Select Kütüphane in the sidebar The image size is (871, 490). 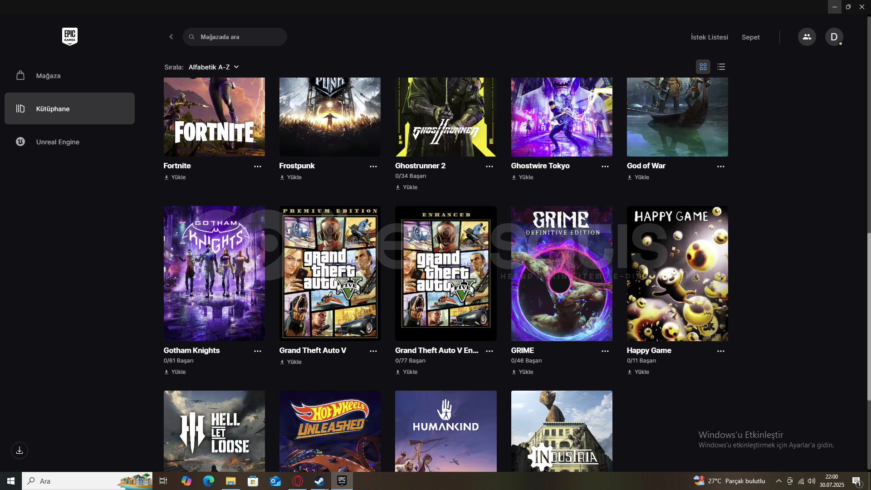(69, 108)
